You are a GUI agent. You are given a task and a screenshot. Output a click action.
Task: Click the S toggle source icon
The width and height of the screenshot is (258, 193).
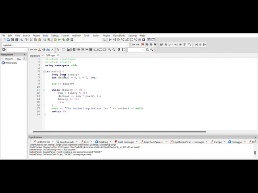tap(119, 50)
